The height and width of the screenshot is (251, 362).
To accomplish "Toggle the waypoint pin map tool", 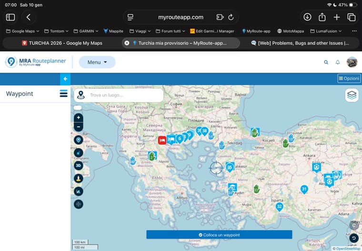I will coord(79,140).
